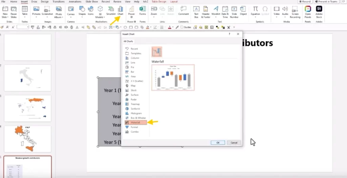347x178 pixels.
Task: Open the Transitions ribbon tab
Action: tap(58, 2)
